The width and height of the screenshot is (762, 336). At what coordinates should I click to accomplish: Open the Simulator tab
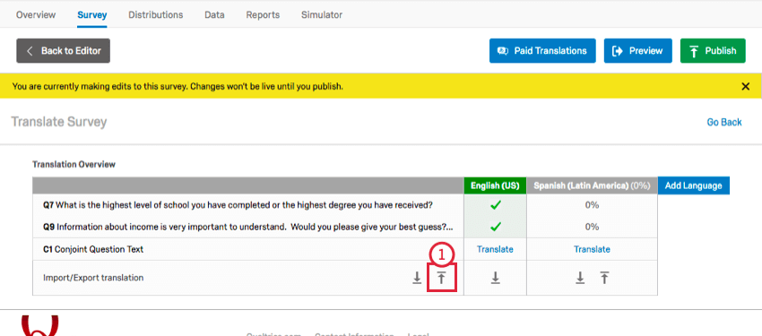[322, 15]
